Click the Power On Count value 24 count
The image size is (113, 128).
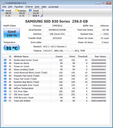point(102,38)
